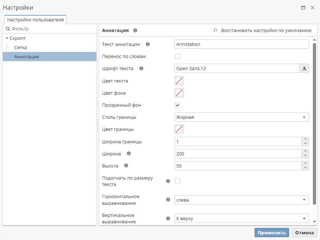Click info icon for Горизонтальное выравнивание
Screen dimensions: 320x240
pos(168,200)
